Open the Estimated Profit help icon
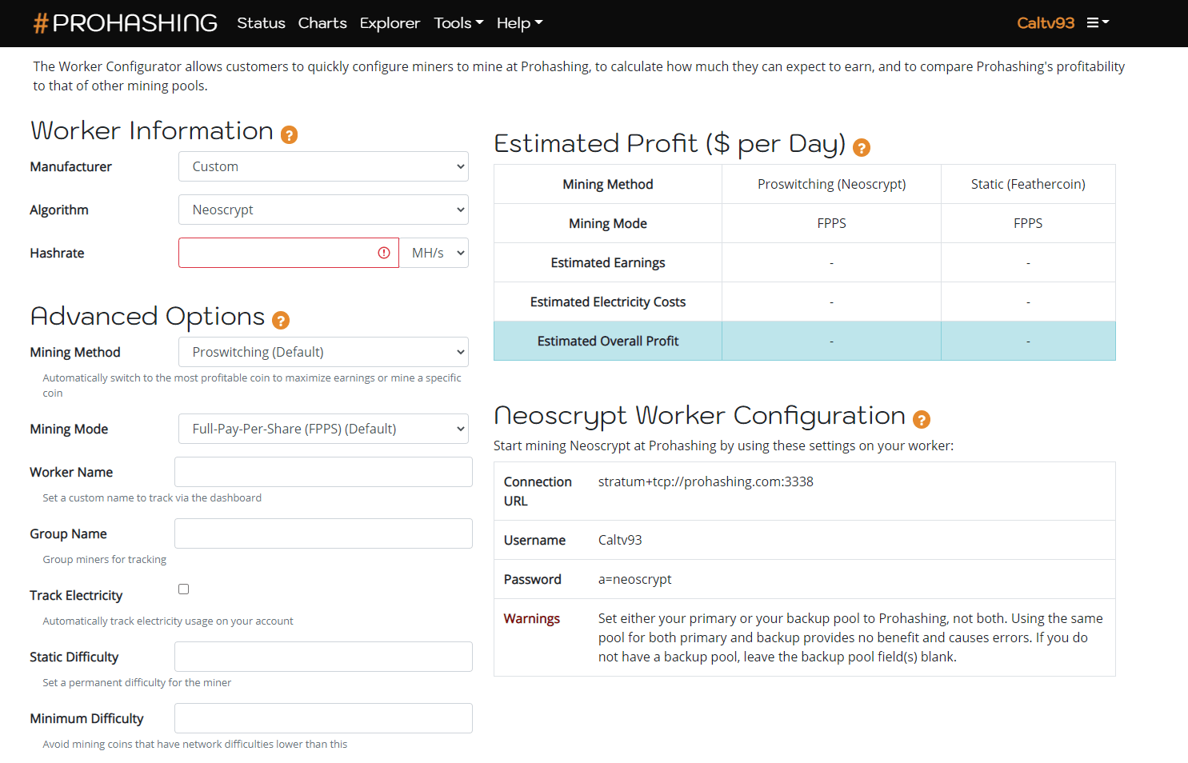This screenshot has height=763, width=1188. [862, 147]
